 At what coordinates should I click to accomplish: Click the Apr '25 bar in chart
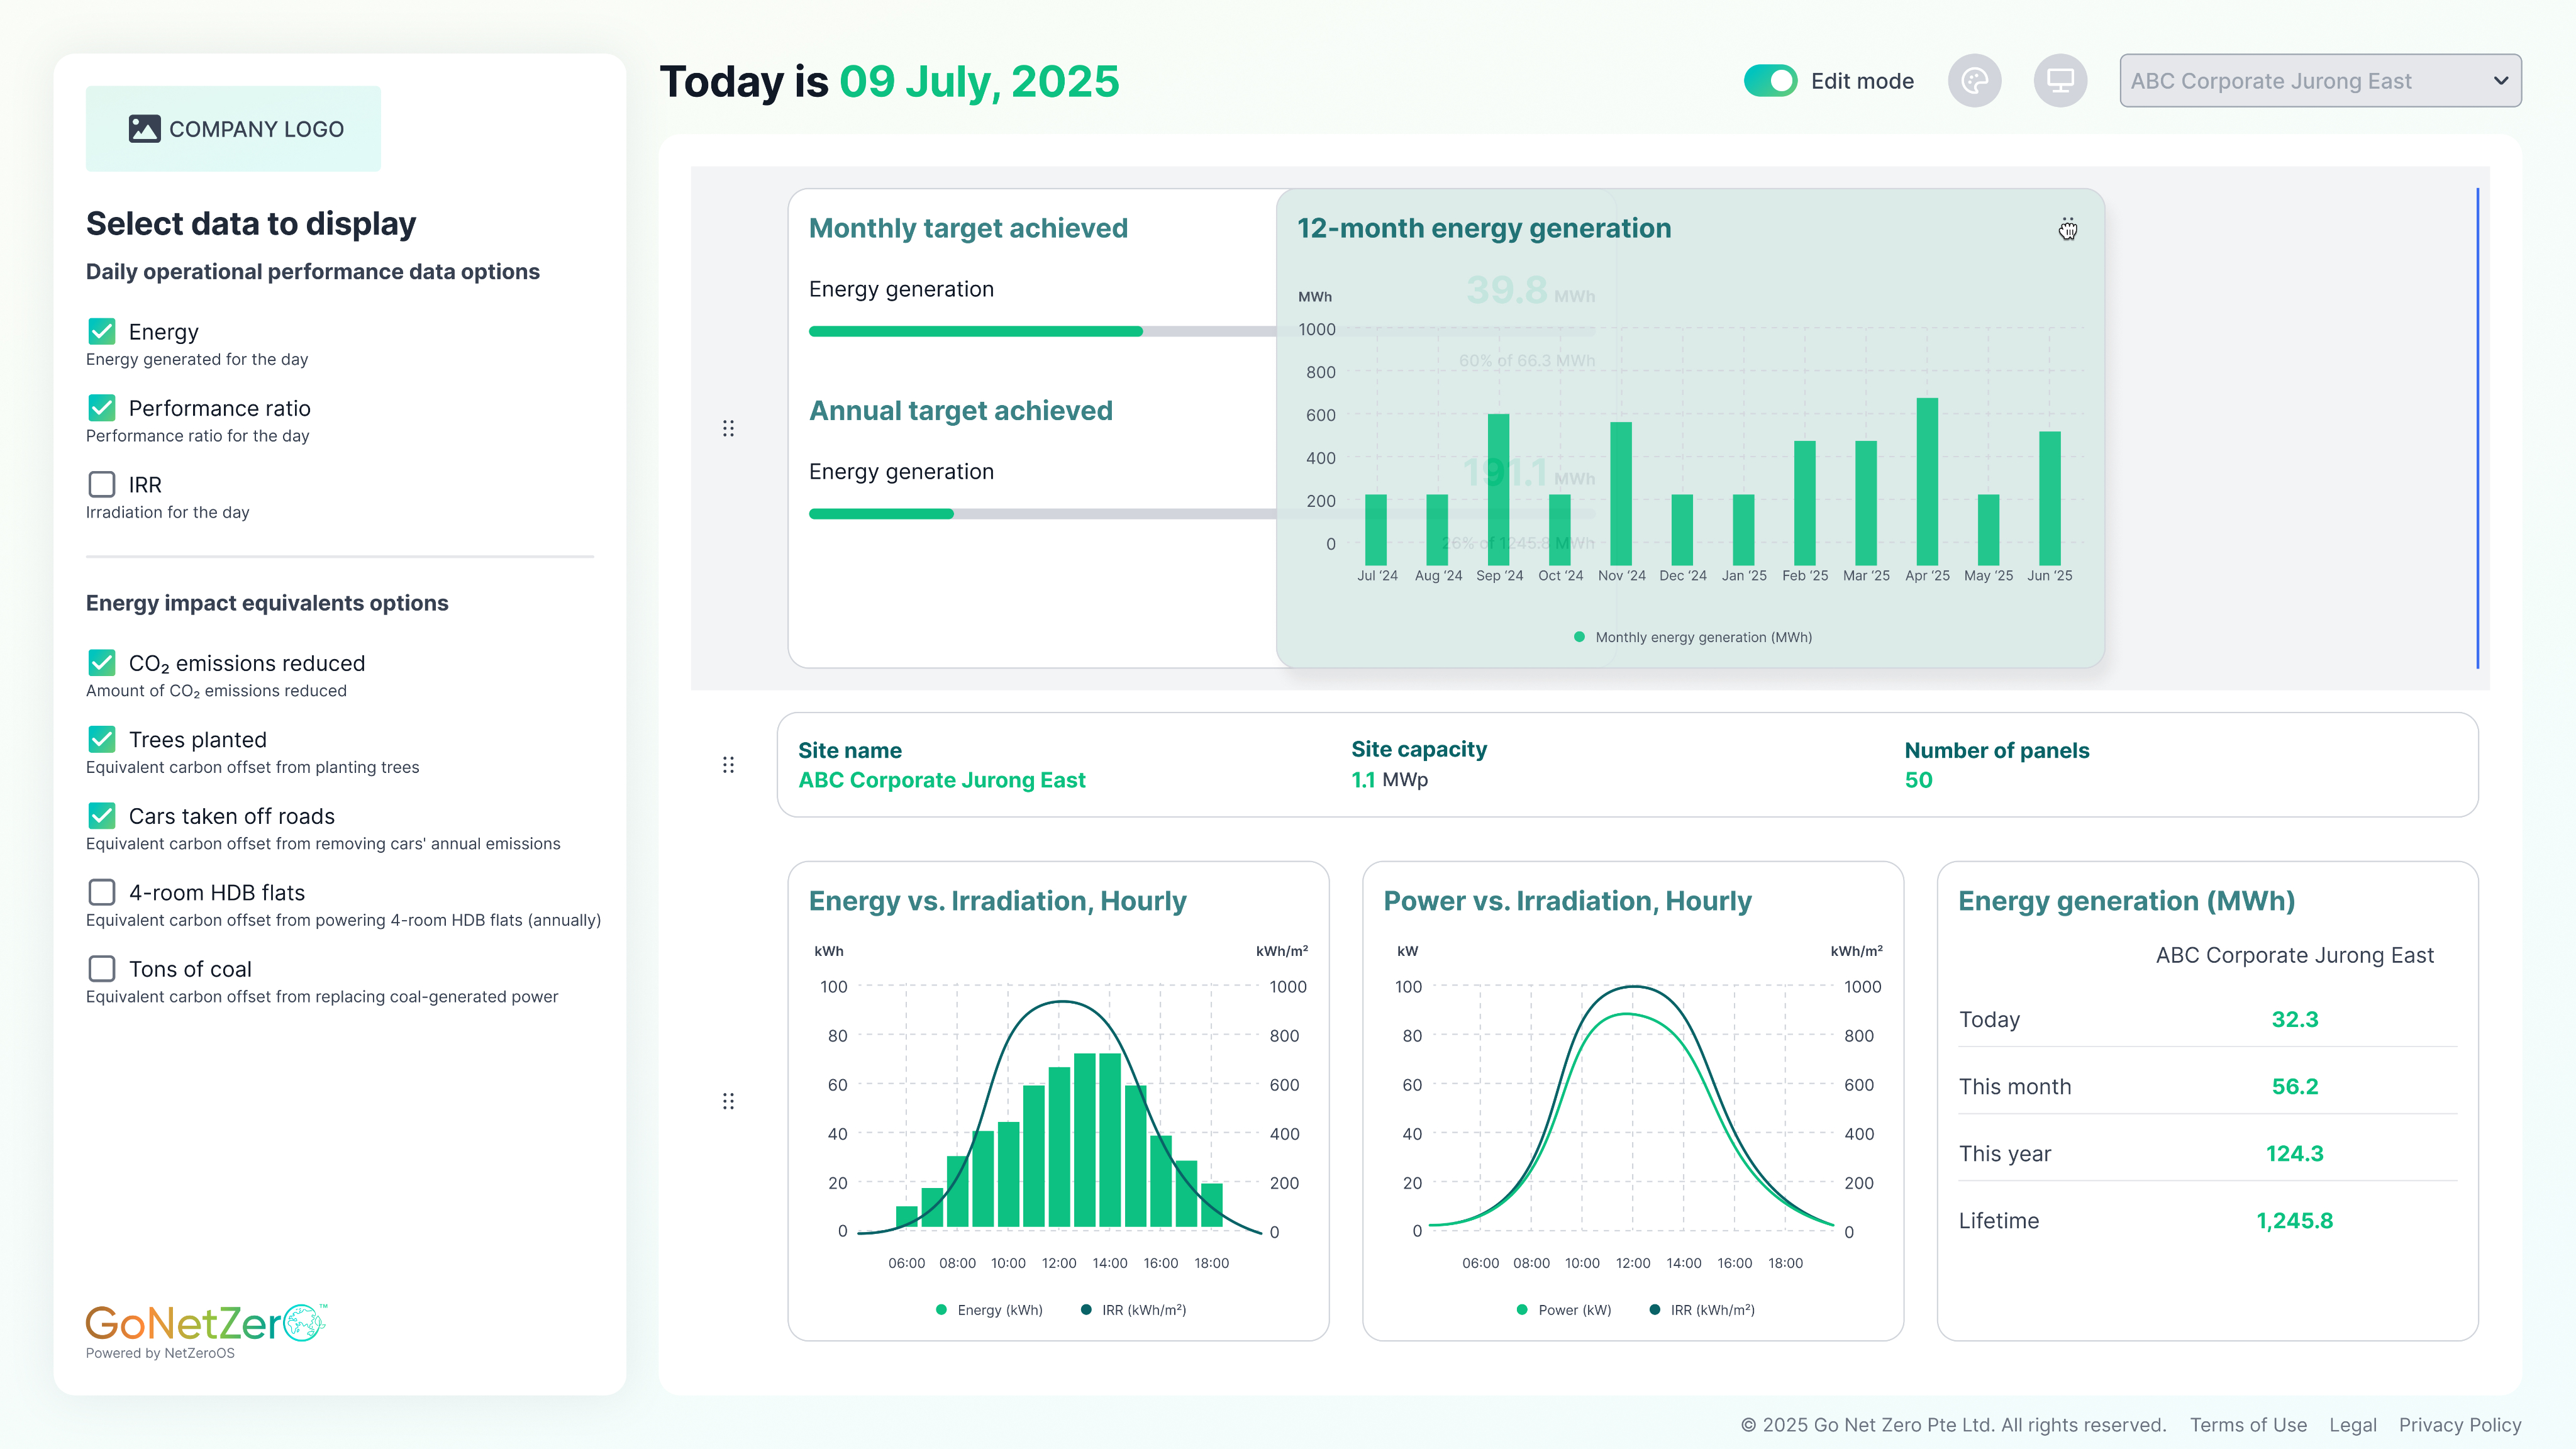1927,482
